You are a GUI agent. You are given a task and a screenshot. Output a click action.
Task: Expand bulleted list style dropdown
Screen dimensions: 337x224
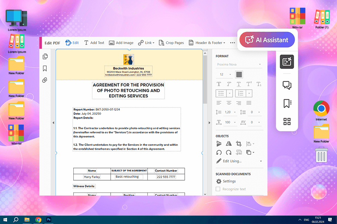pyautogui.click(x=230, y=93)
